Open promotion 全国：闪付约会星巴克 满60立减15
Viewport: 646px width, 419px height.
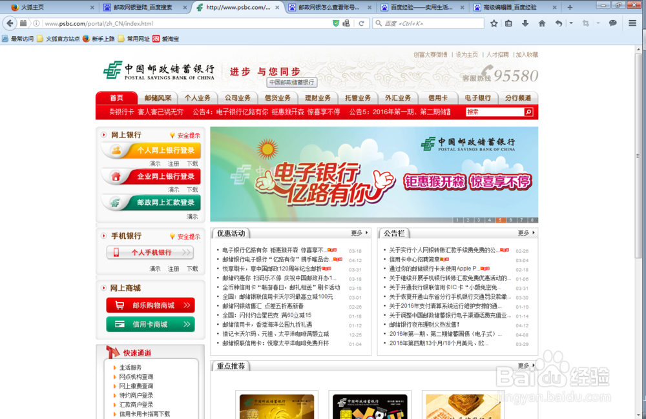267,315
